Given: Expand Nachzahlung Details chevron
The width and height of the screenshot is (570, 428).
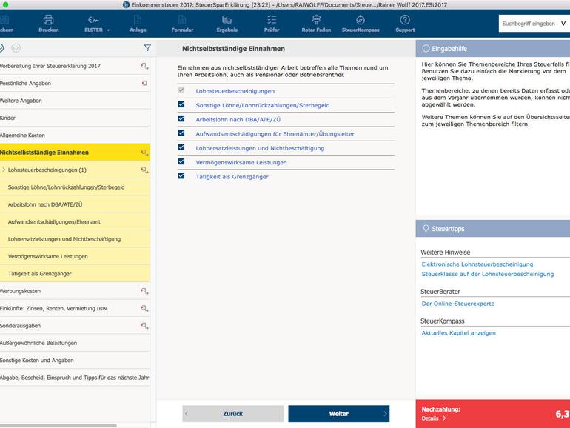Looking at the screenshot, I should click(444, 418).
